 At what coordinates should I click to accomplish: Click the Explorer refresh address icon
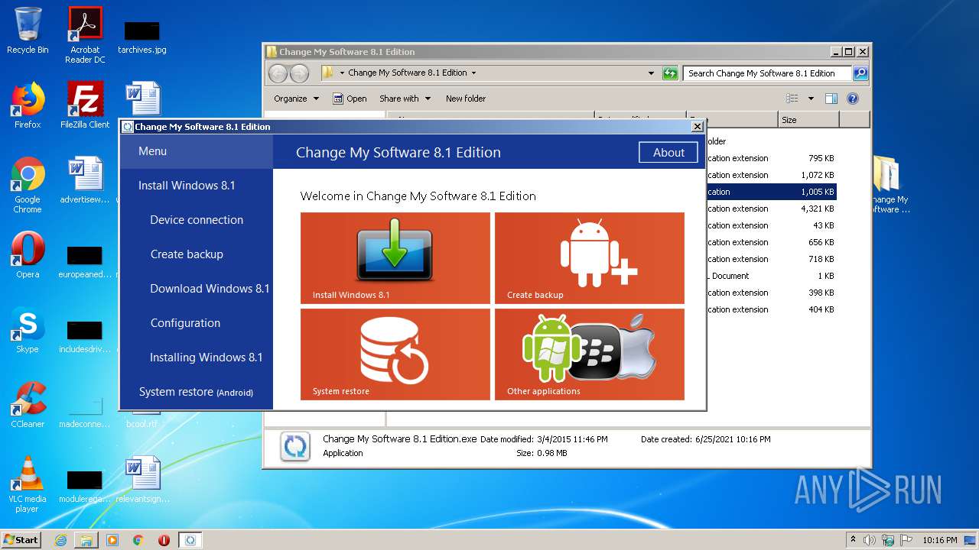click(670, 73)
